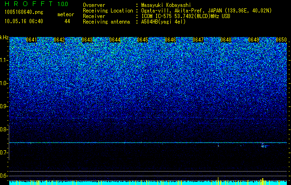The height and width of the screenshot is (185, 291).
Task: Click the 0.6 frequency axis label
Action: pos(4,176)
